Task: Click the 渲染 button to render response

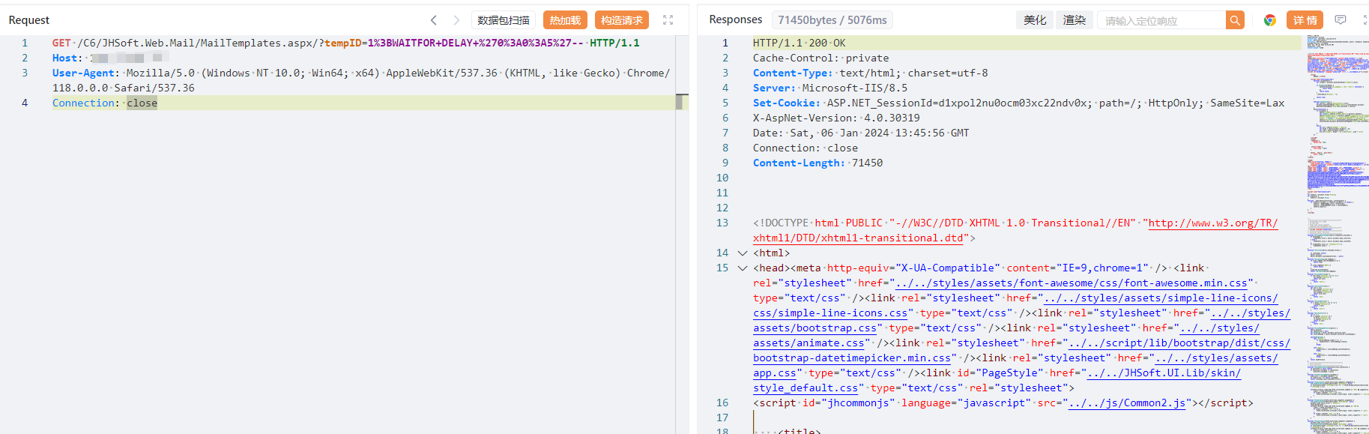Action: [x=1075, y=20]
